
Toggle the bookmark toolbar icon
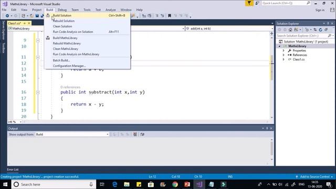(x=170, y=16)
